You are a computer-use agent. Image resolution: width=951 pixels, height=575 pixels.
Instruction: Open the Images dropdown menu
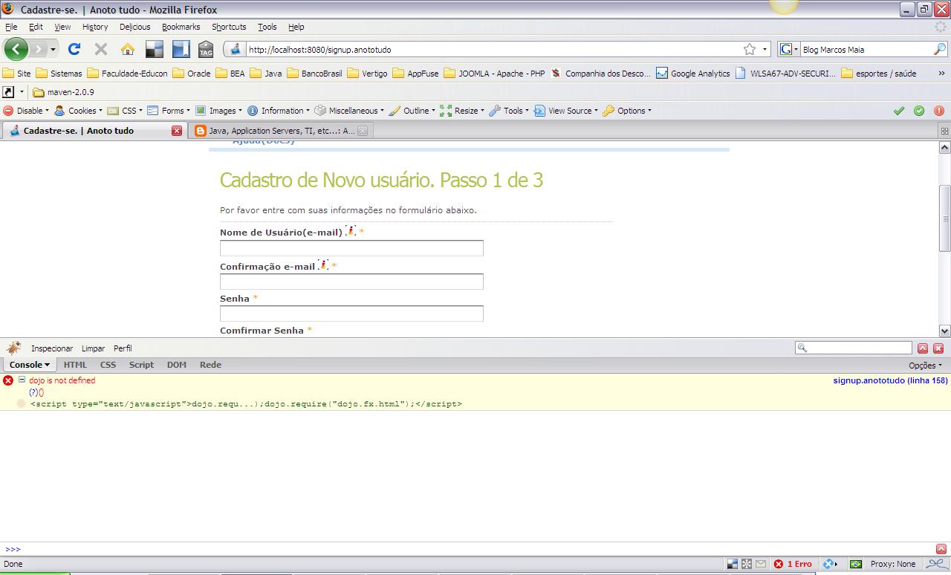[x=219, y=111]
